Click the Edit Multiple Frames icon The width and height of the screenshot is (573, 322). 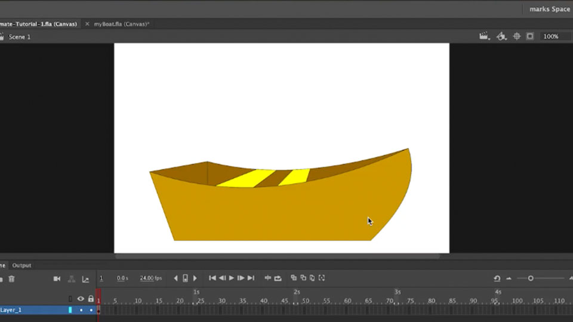click(x=312, y=278)
